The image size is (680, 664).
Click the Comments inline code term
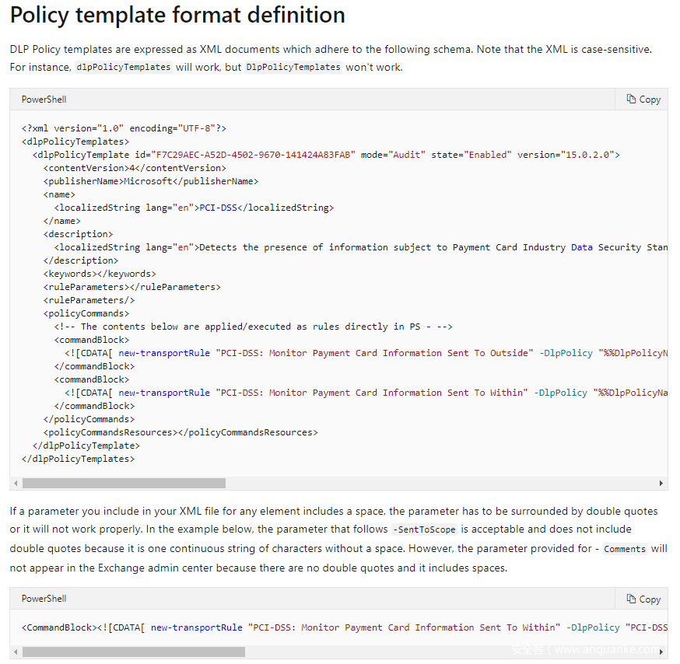[x=625, y=549]
